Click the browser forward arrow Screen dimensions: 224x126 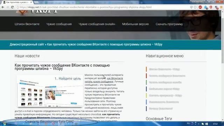pyautogui.click(x=8, y=7)
